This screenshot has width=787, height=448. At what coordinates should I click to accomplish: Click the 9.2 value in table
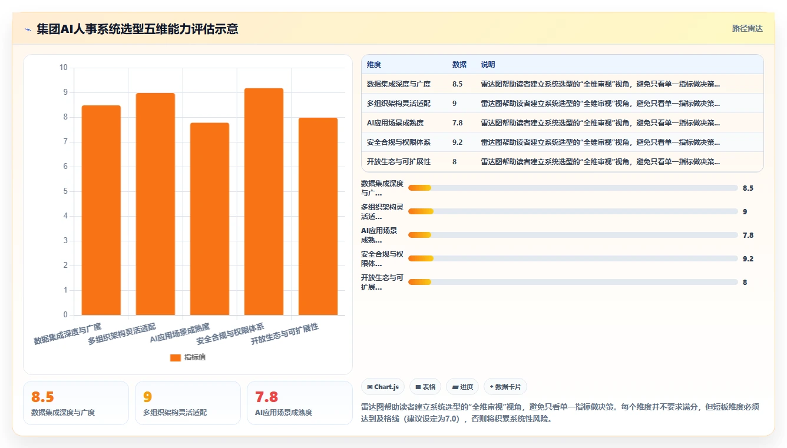pyautogui.click(x=457, y=142)
